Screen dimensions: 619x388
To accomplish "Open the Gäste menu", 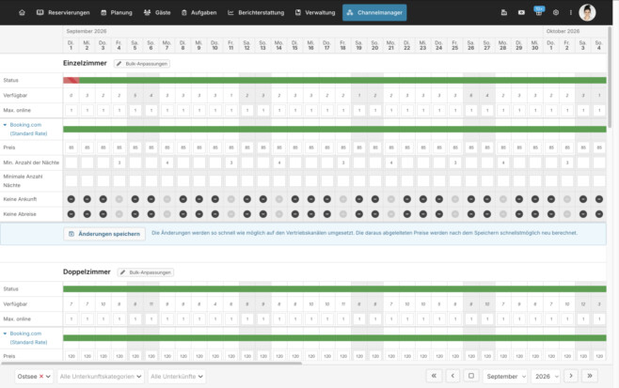I will 157,12.
